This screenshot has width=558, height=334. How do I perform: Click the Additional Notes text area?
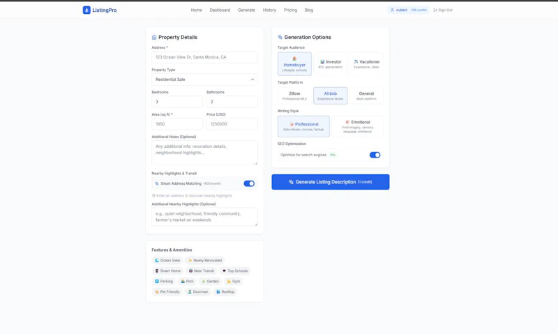pos(204,153)
